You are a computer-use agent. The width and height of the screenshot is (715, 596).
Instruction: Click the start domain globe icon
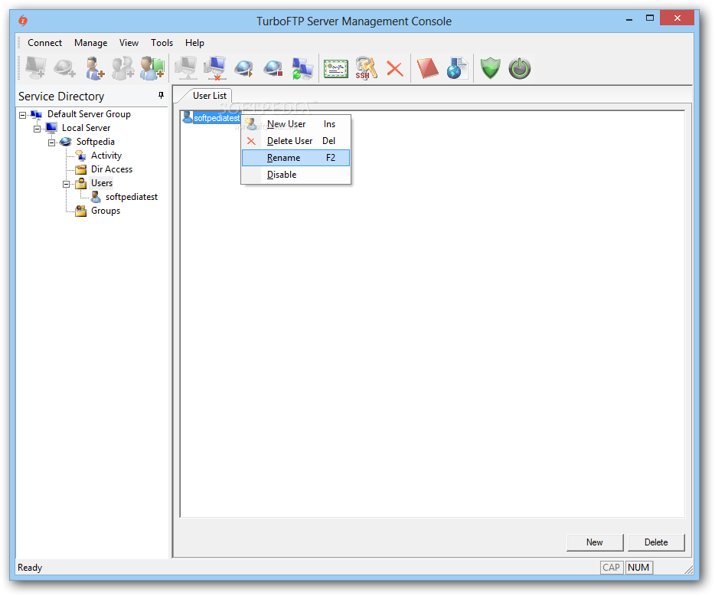(x=244, y=68)
